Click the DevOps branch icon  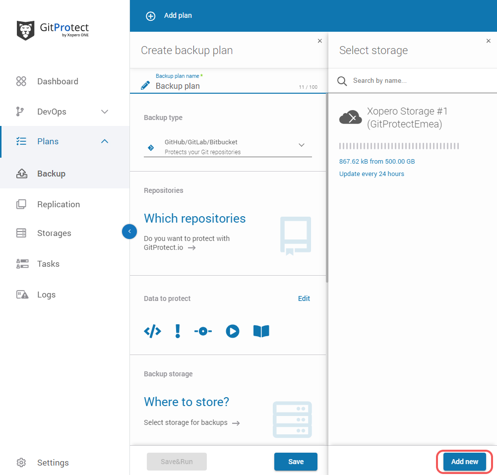point(20,112)
